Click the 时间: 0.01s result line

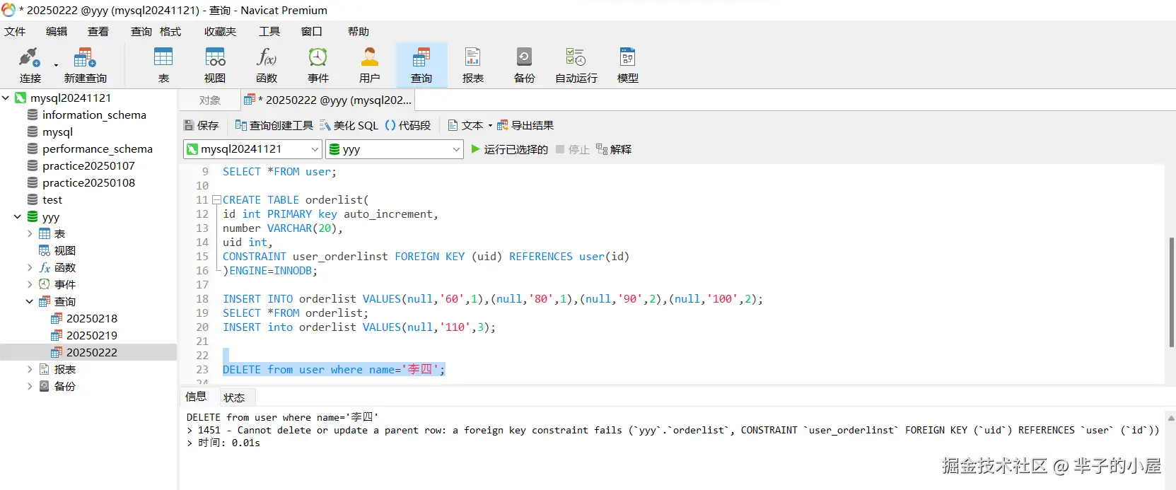pos(223,443)
